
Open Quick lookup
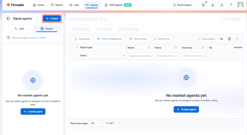[x=182, y=5]
